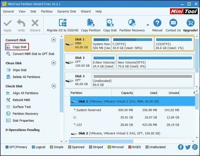
Task: Choose Convert MBR Disk to GPT Disk
Action: 30,54
